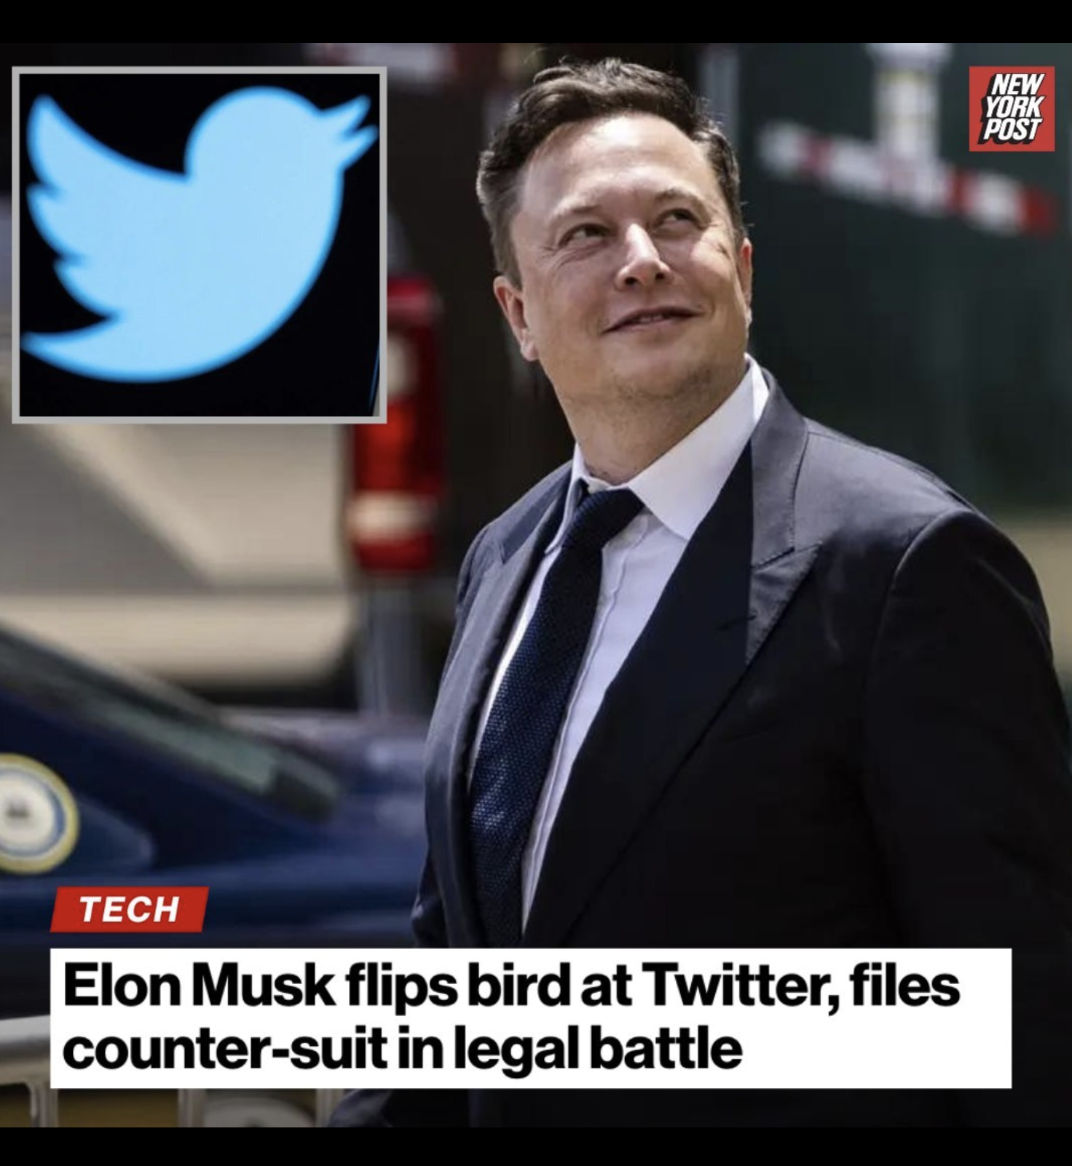Select the red TECH category tag
This screenshot has height=1166, width=1072.
point(129,909)
